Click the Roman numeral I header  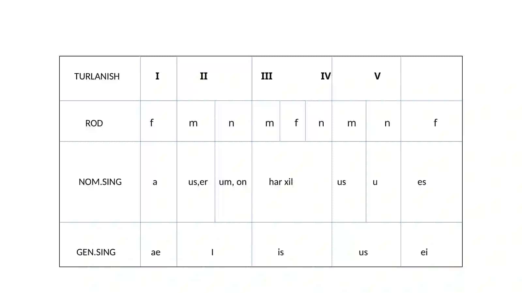(157, 76)
